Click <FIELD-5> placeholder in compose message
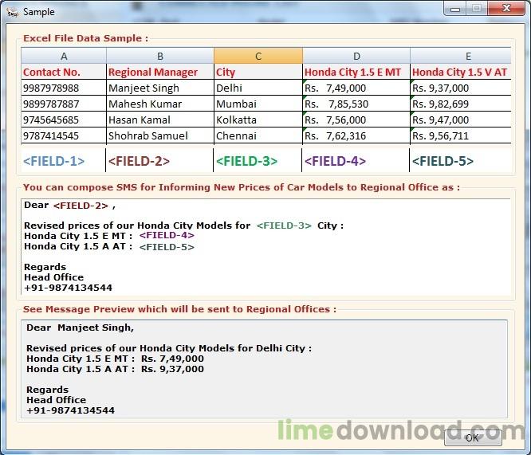The image size is (531, 455). [167, 247]
